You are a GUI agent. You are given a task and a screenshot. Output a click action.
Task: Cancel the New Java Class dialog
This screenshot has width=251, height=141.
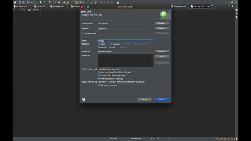(144, 99)
